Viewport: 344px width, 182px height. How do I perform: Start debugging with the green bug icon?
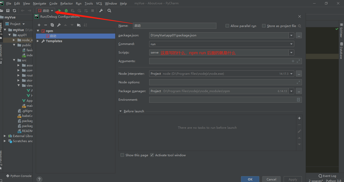[x=66, y=11]
